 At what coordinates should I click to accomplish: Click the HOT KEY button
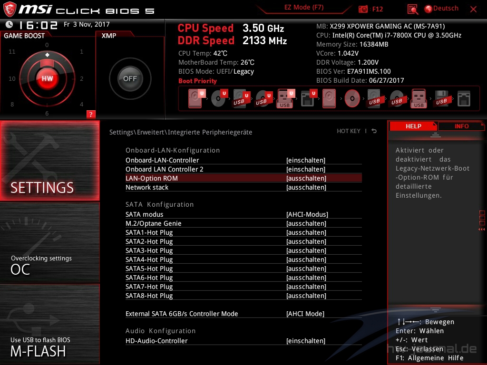(349, 131)
